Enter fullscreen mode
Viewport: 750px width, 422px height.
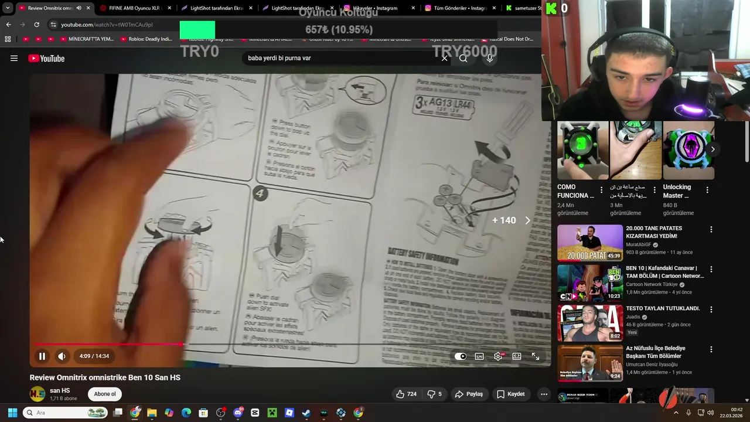[x=536, y=356]
